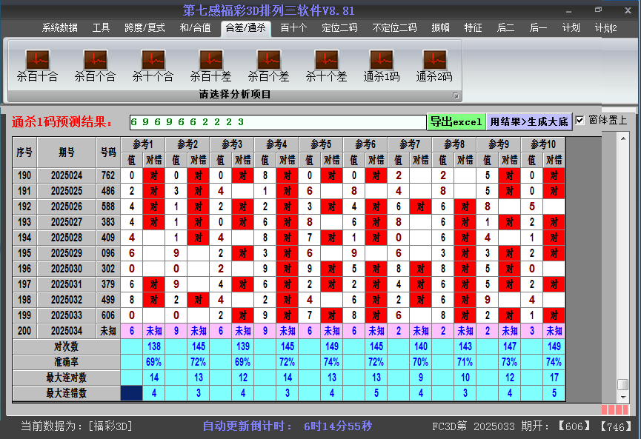
Task: Open the 计划2 tab
Action: coord(606,28)
